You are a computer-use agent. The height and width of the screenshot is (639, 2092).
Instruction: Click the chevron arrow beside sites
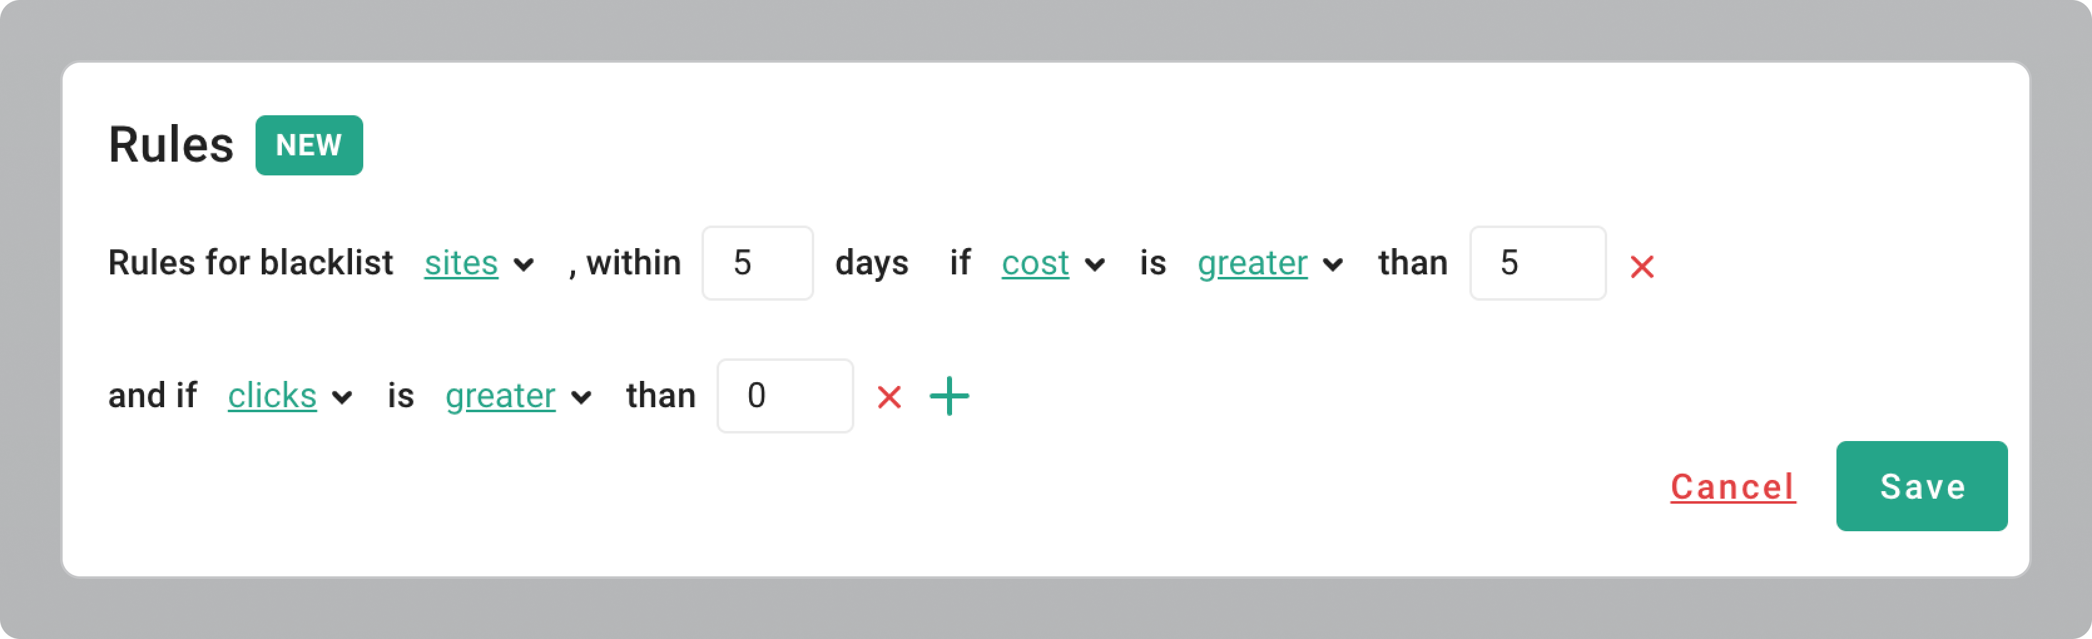click(x=524, y=265)
